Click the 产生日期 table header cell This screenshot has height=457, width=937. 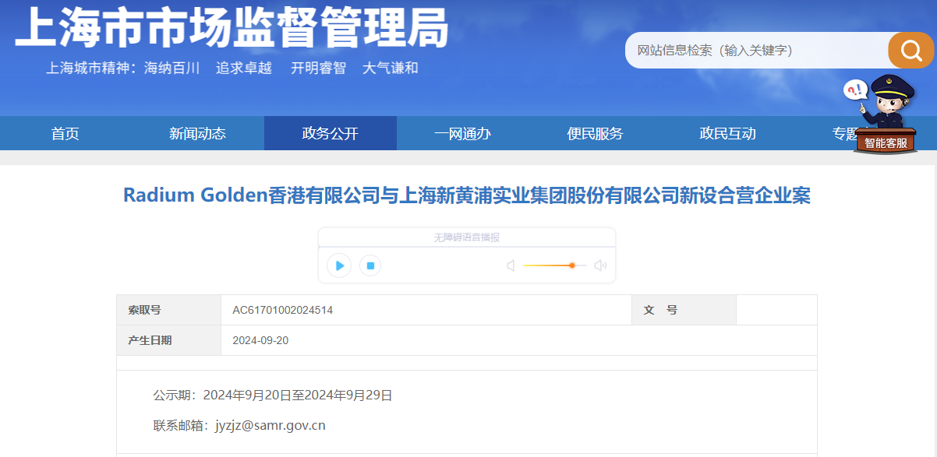pos(168,340)
